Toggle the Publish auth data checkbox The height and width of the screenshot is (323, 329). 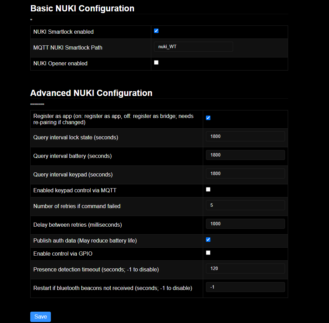208,240
